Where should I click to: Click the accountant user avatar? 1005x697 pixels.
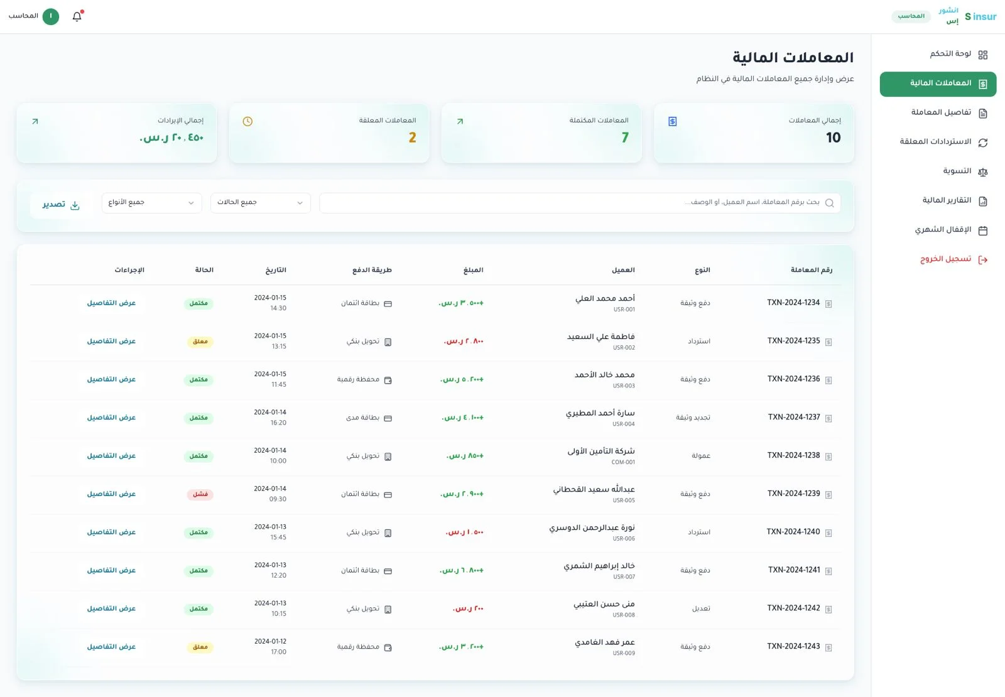coord(51,16)
